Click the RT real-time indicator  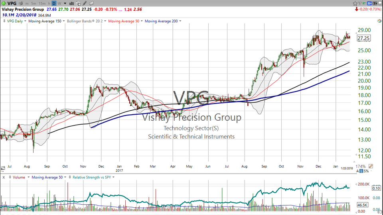tap(364, 4)
